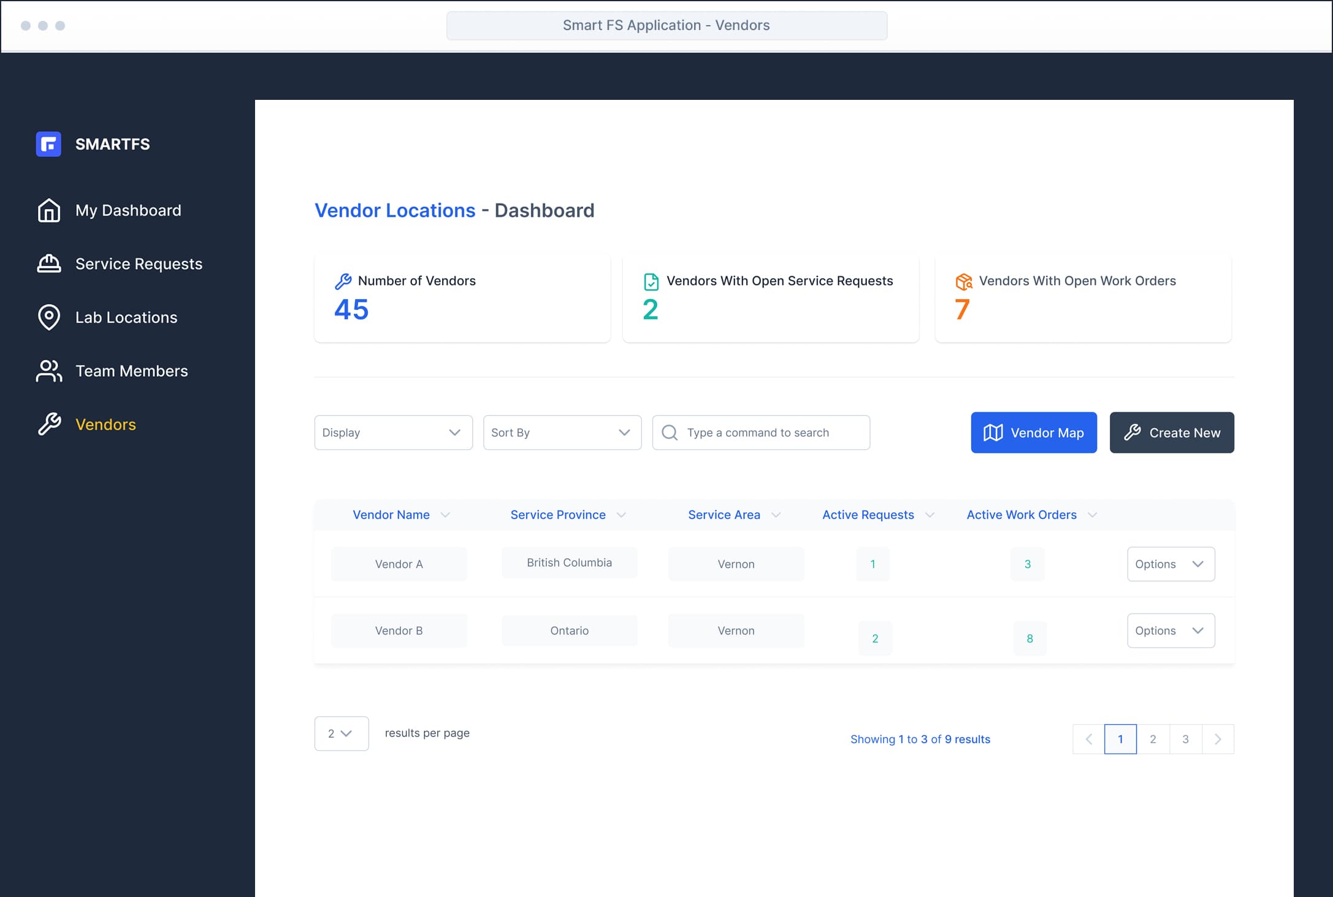Screen dimensions: 1333x897
Task: Open the Options dropdown for Vendor A
Action: click(x=1171, y=564)
